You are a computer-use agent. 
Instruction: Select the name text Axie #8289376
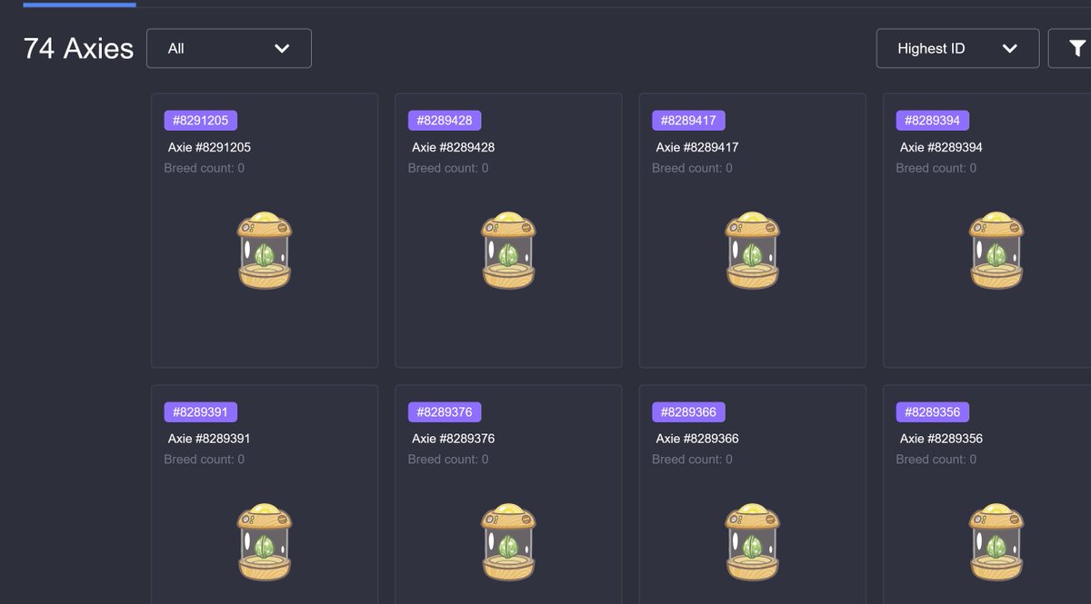(453, 439)
